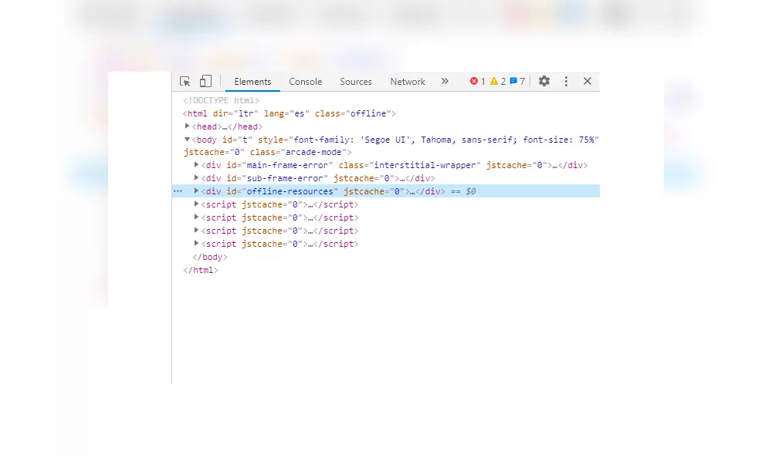Click the ellipsis beside the selected offline-resources row
772x455 pixels.
point(178,190)
